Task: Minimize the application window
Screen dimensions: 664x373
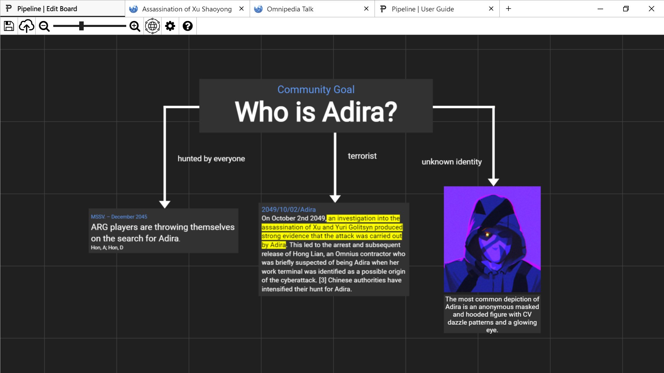Action: pyautogui.click(x=600, y=9)
